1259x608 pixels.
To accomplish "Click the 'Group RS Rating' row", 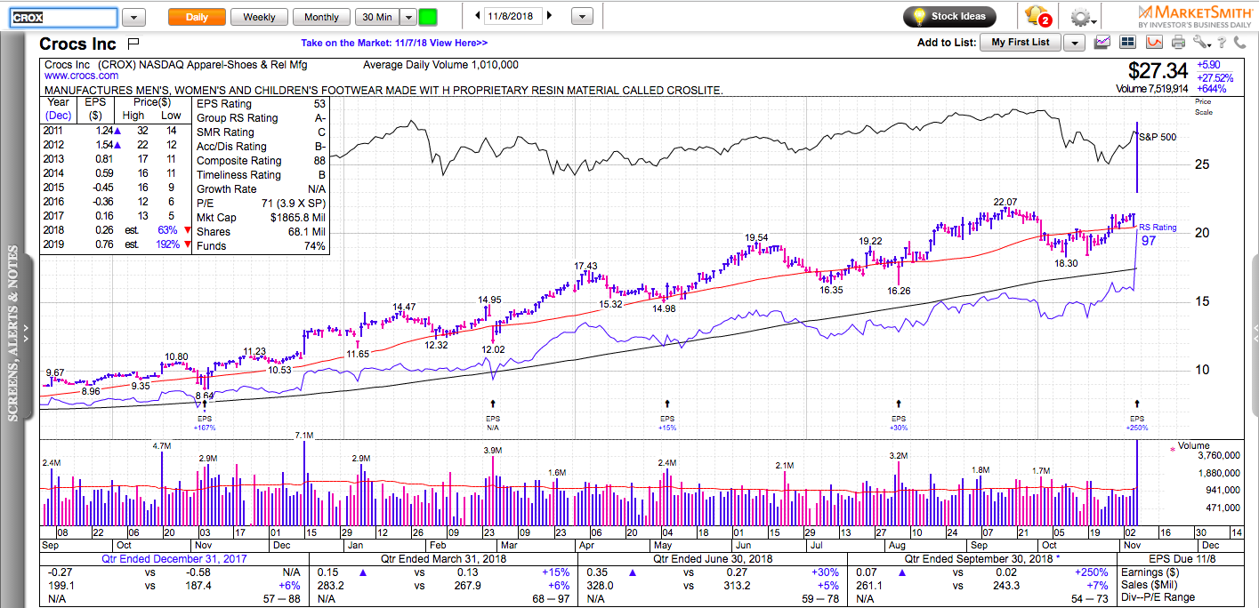I will 262,118.
